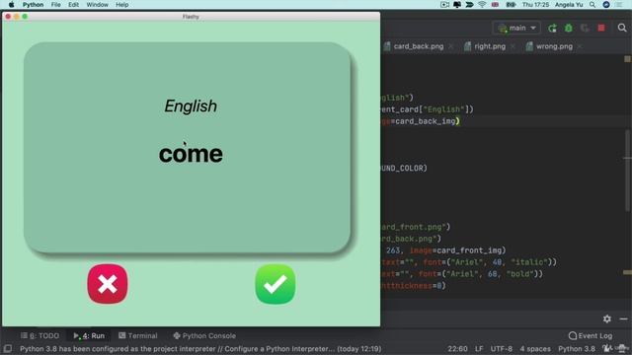
Task: Click the battery icon in the menu bar
Action: tap(511, 5)
